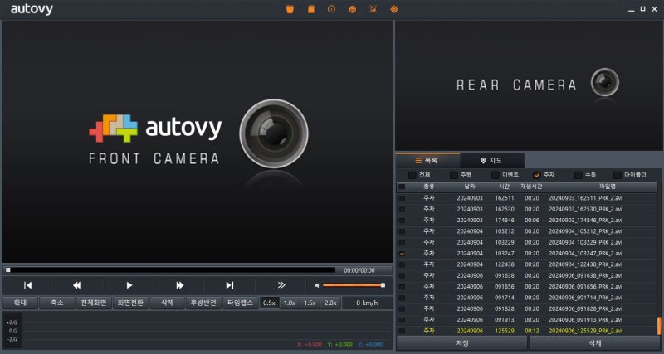Click the 확대 zoom-in button

[20, 303]
